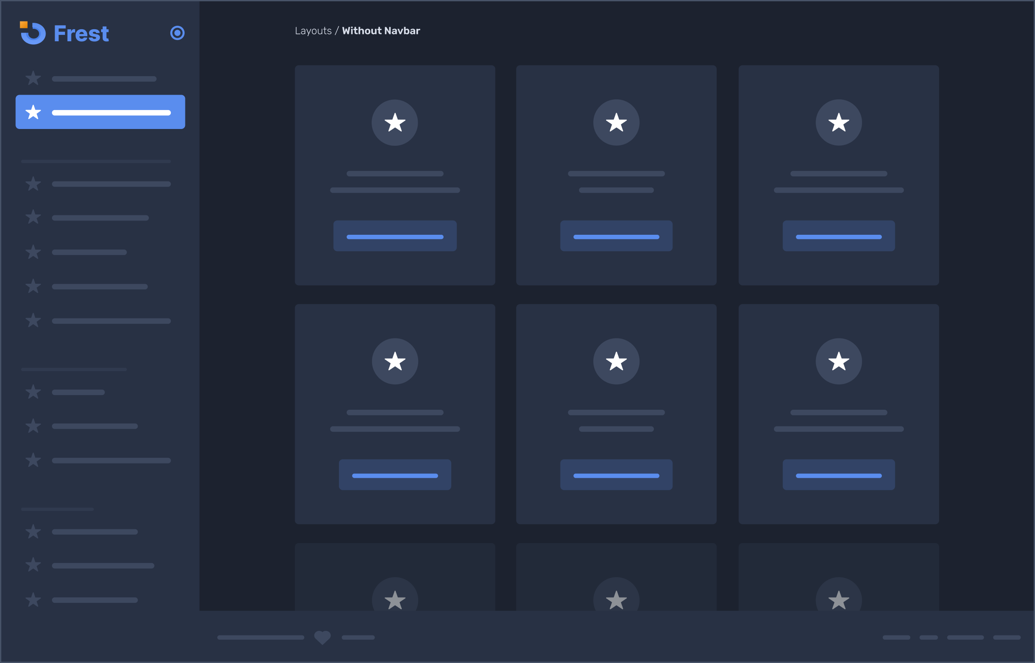Click the star circle in top-right card
Viewport: 1035px width, 663px height.
(x=838, y=123)
